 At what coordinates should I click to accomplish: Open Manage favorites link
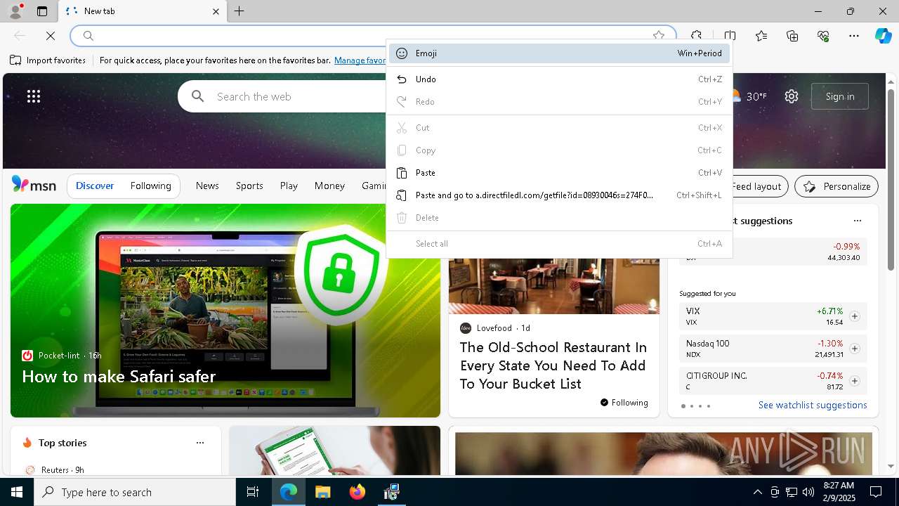tap(360, 60)
